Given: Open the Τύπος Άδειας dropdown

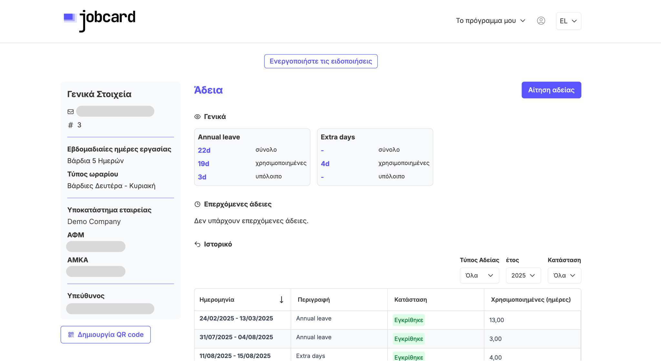Looking at the screenshot, I should click(479, 276).
